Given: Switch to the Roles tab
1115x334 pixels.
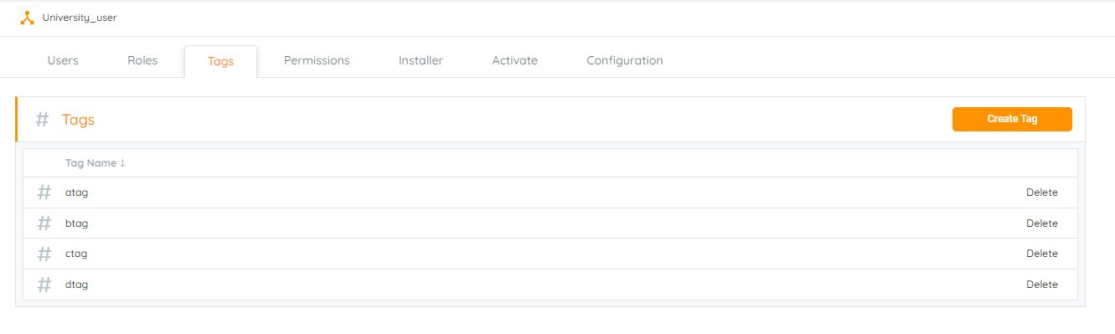Looking at the screenshot, I should (142, 60).
